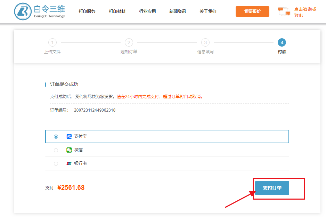Viewport: 326px width, 217px height.
Task: Click the order number 200723112449062318
Action: coord(95,110)
